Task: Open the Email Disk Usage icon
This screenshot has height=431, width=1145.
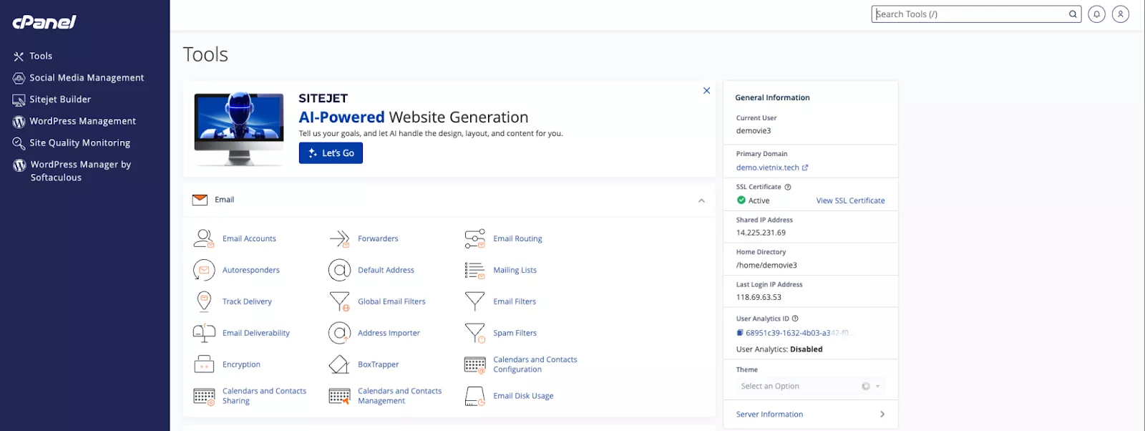Action: (474, 396)
